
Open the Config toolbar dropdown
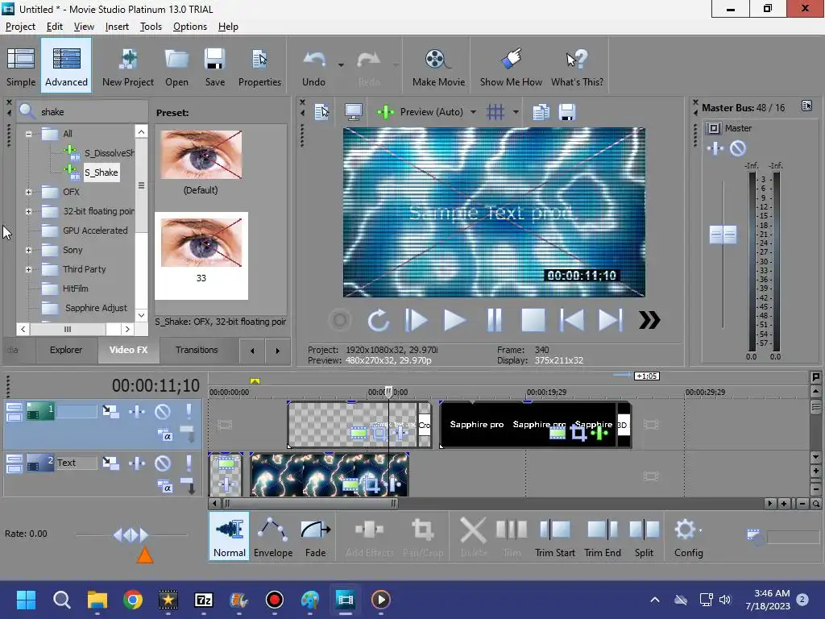tap(688, 536)
